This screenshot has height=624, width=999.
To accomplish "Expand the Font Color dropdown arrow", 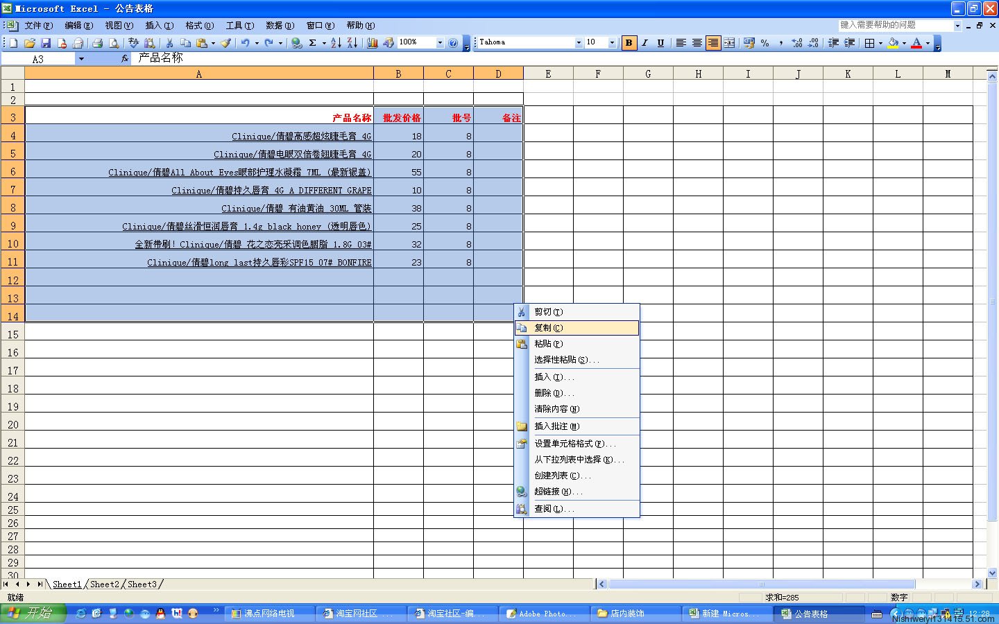I will coord(928,43).
